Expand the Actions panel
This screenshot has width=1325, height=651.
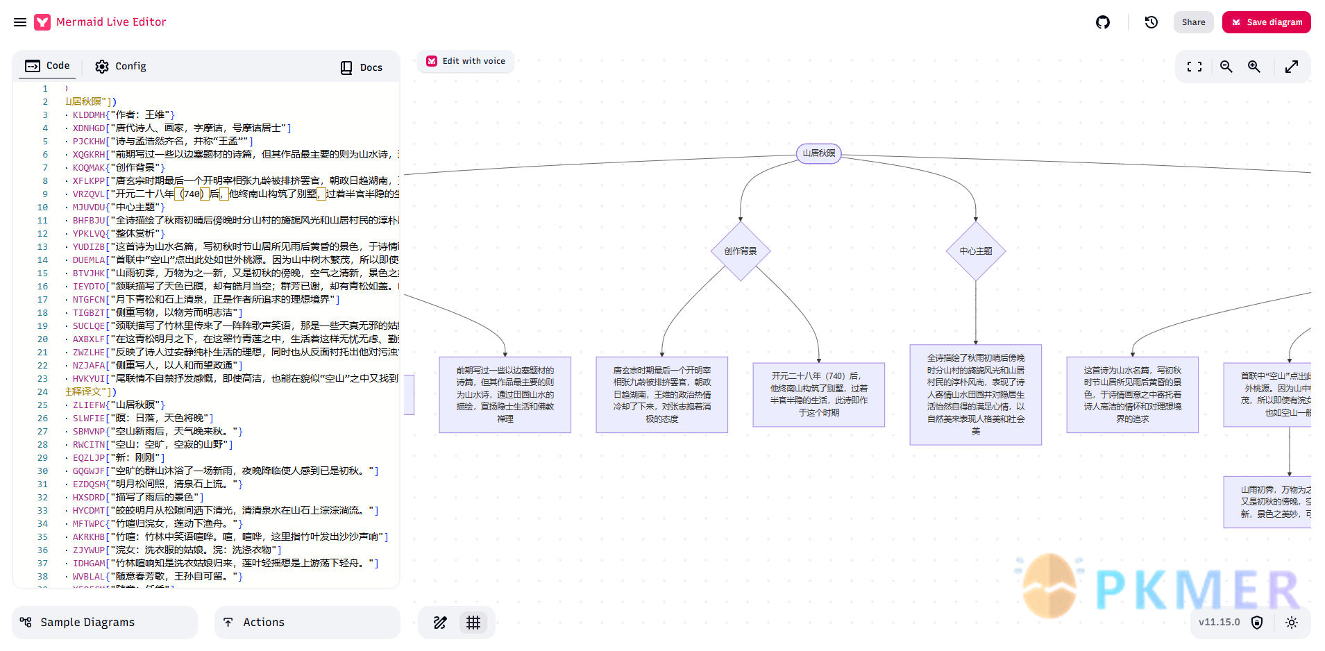(307, 623)
